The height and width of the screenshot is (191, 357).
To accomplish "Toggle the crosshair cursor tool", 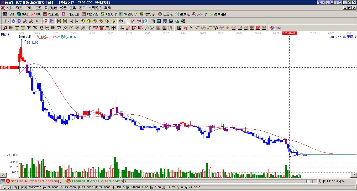I will pyautogui.click(x=127, y=21).
